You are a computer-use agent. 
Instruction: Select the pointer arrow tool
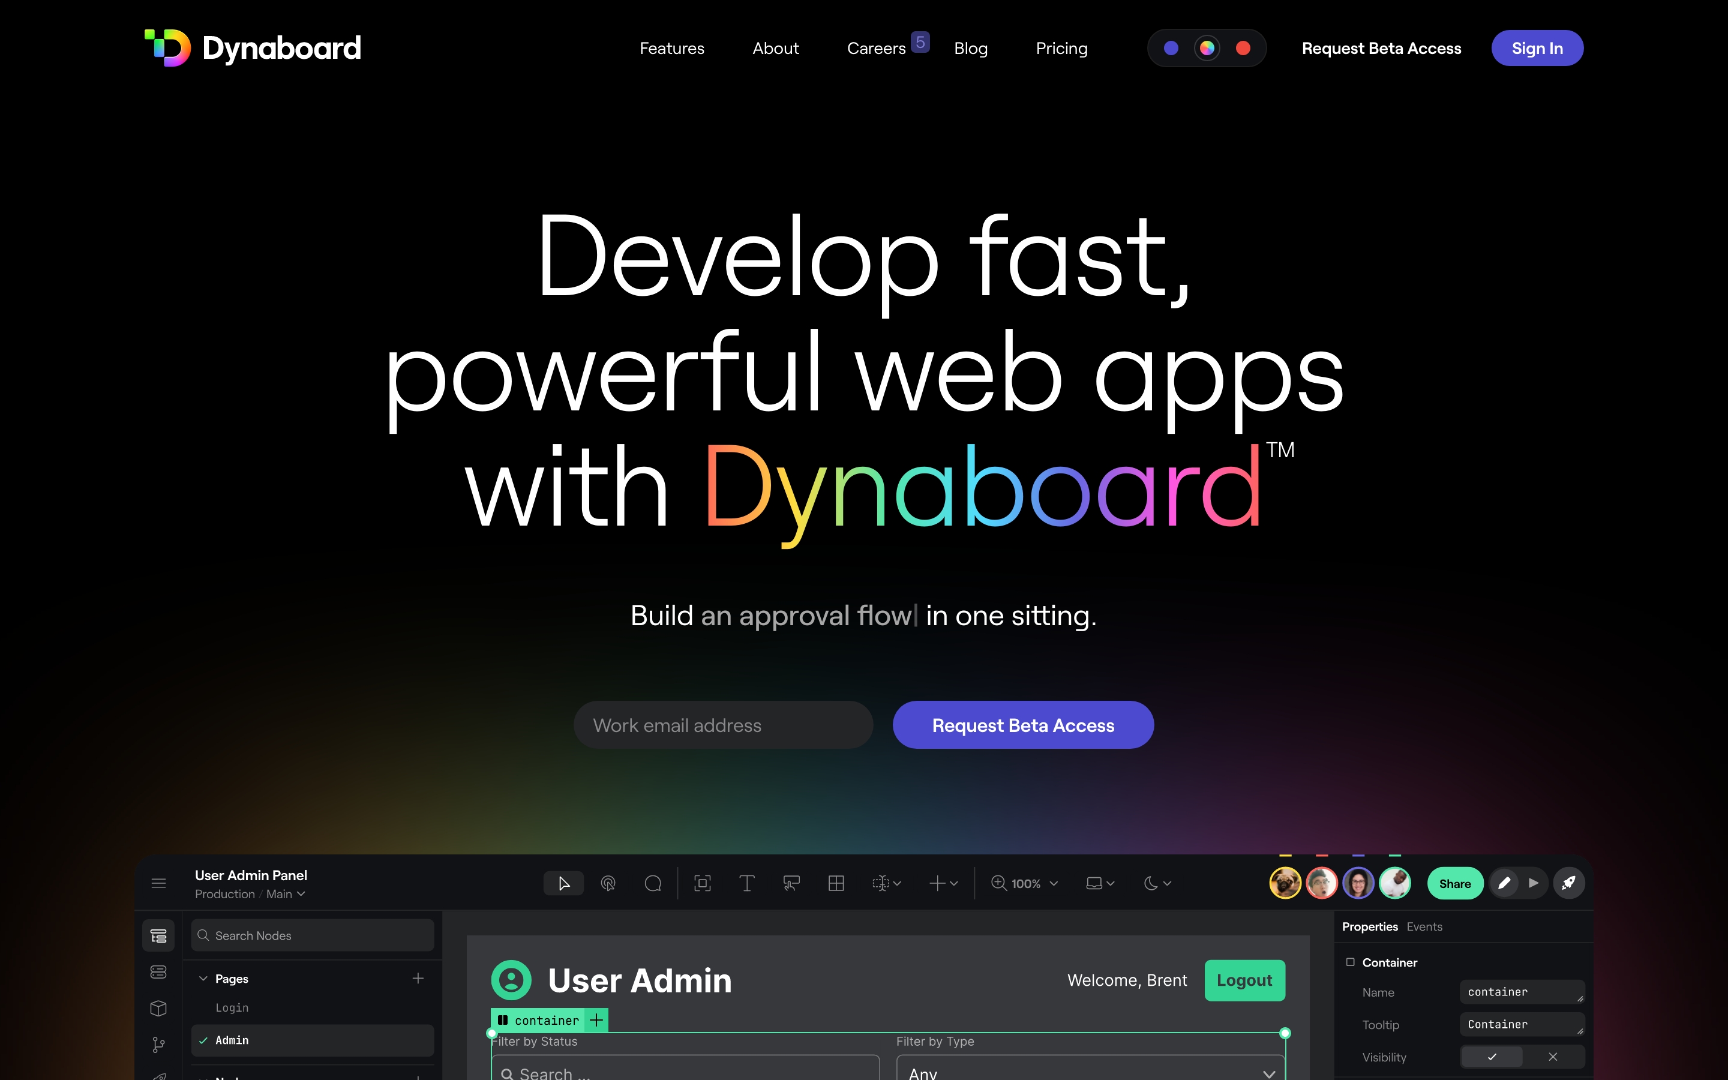(563, 884)
